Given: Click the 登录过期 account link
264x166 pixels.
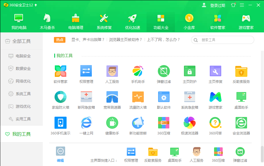Looking at the screenshot, I should click(x=218, y=5).
